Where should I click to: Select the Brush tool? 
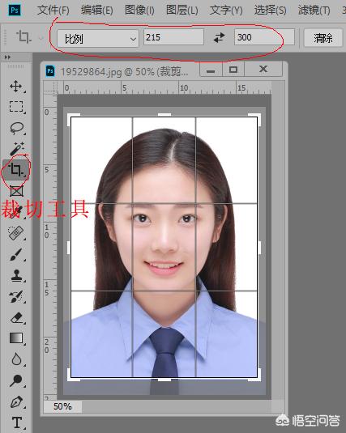pyautogui.click(x=16, y=255)
